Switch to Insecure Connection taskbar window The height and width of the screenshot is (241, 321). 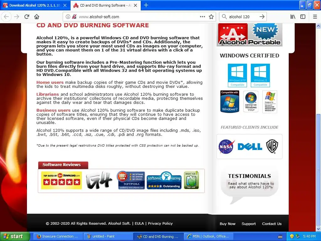tap(58, 236)
